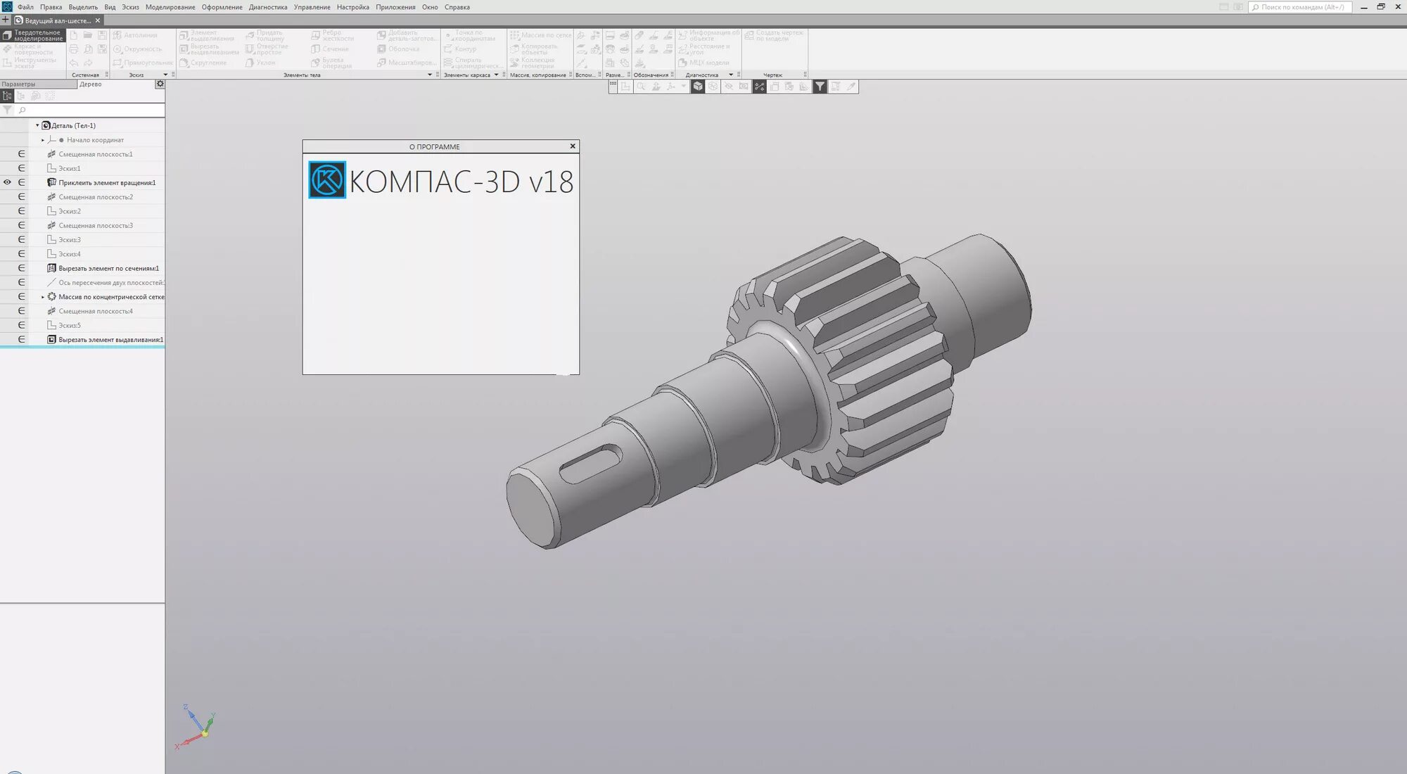Toggle eye visibility for Приклеить элемент вращения:1

pyautogui.click(x=7, y=182)
